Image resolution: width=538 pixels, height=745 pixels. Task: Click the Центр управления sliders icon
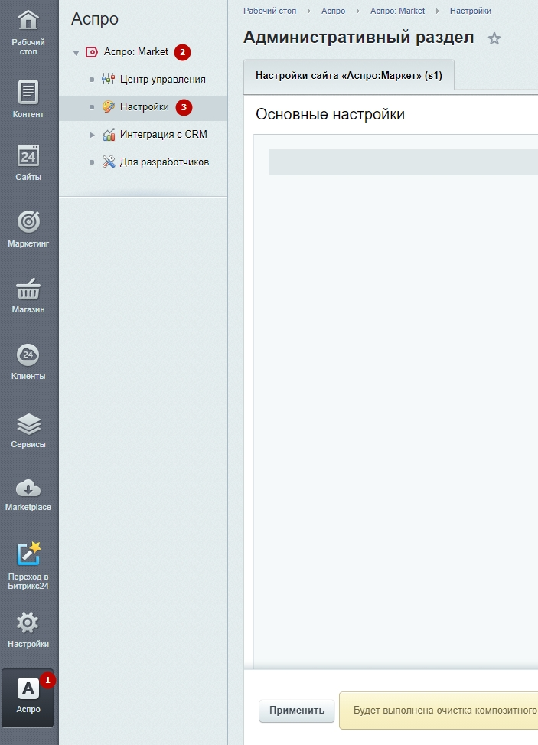(x=108, y=80)
